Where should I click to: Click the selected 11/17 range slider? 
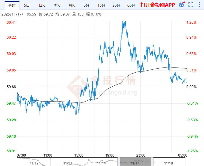point(135,161)
